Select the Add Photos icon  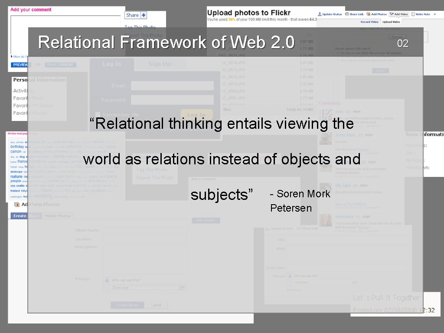click(x=369, y=14)
